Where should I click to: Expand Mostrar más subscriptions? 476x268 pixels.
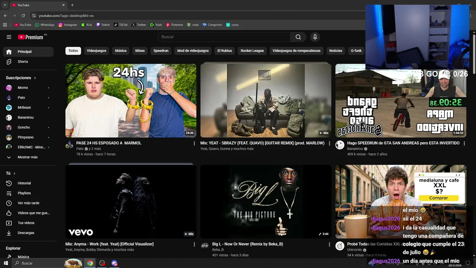pos(29,157)
